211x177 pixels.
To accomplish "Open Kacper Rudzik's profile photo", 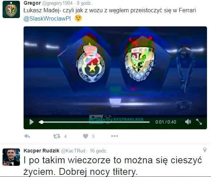I will click(x=11, y=157).
